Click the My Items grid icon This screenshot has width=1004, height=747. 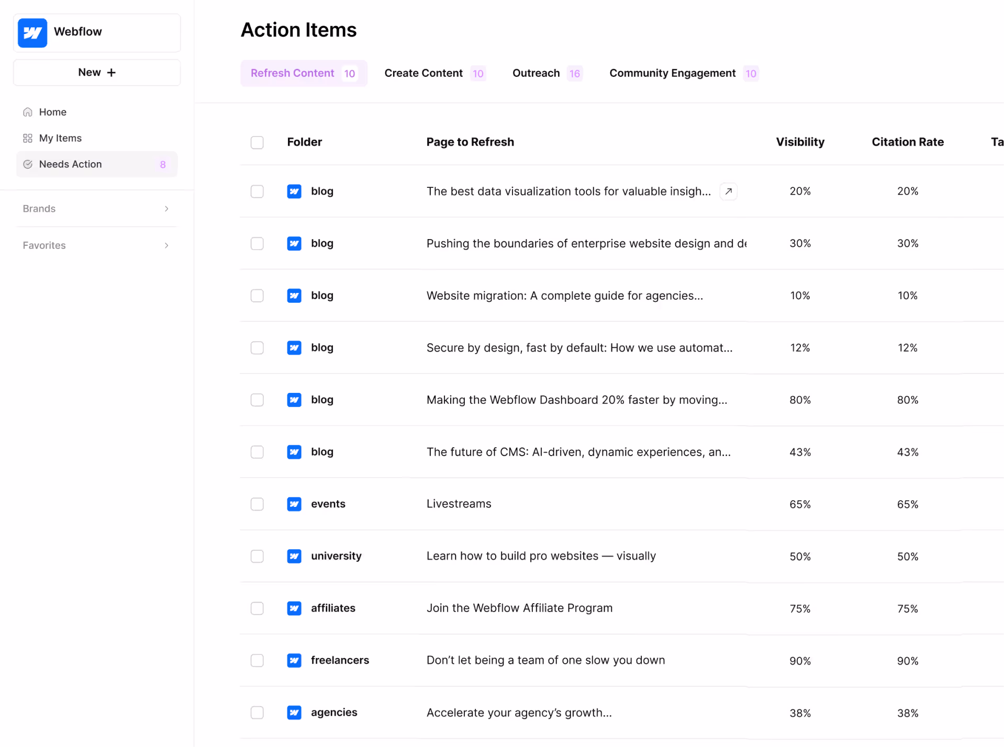coord(28,138)
